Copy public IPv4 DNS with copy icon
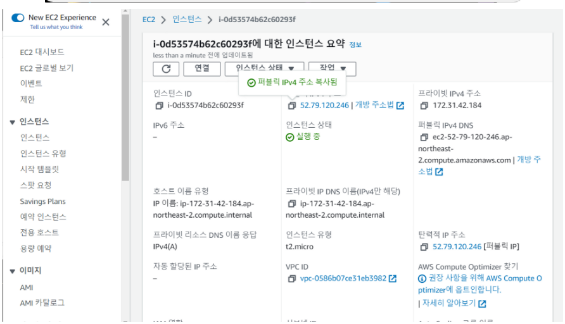 (424, 137)
